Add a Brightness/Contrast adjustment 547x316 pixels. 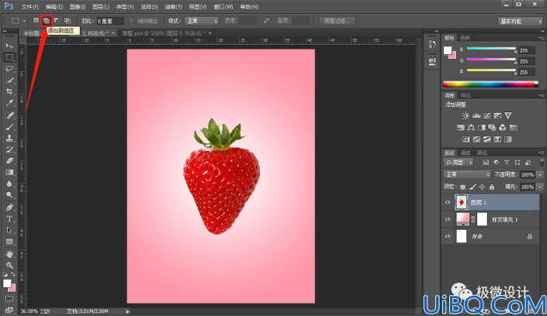[466, 115]
